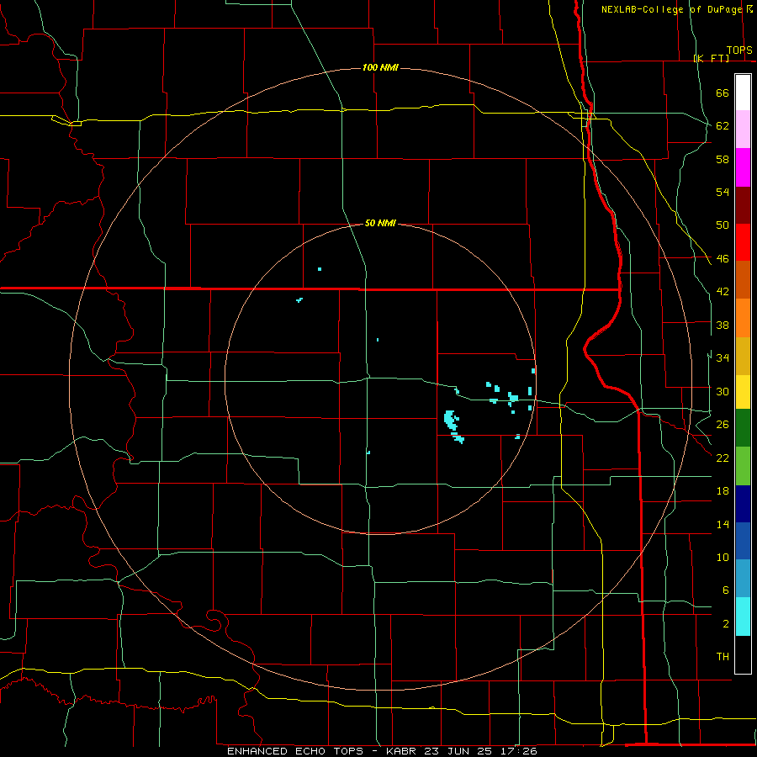Click the legend value 18
Screen dimensions: 757x757
[x=723, y=491]
